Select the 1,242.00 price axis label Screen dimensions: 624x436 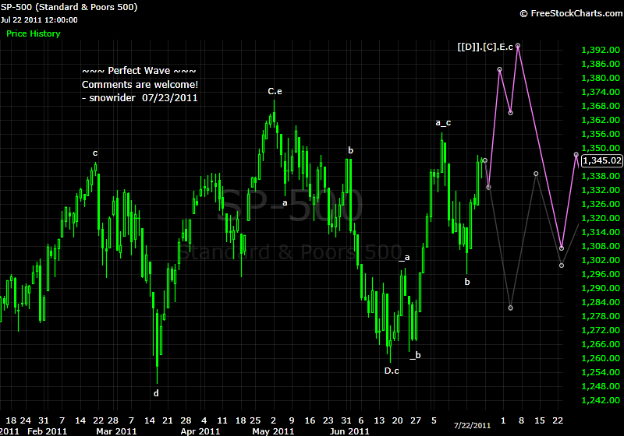(x=601, y=400)
